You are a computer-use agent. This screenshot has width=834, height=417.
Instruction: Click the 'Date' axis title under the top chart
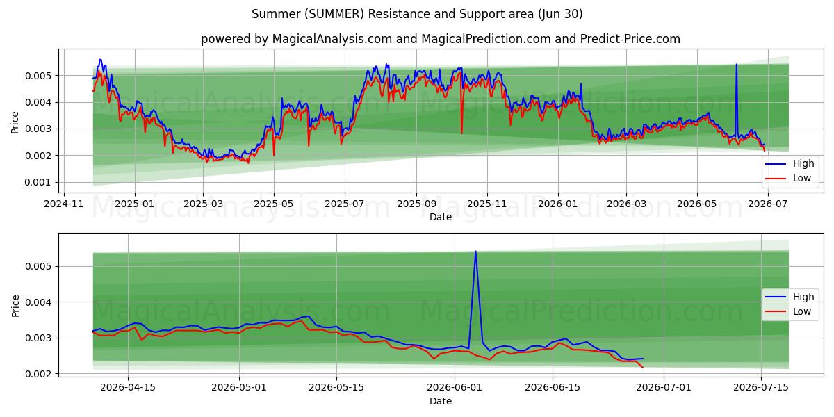441,217
